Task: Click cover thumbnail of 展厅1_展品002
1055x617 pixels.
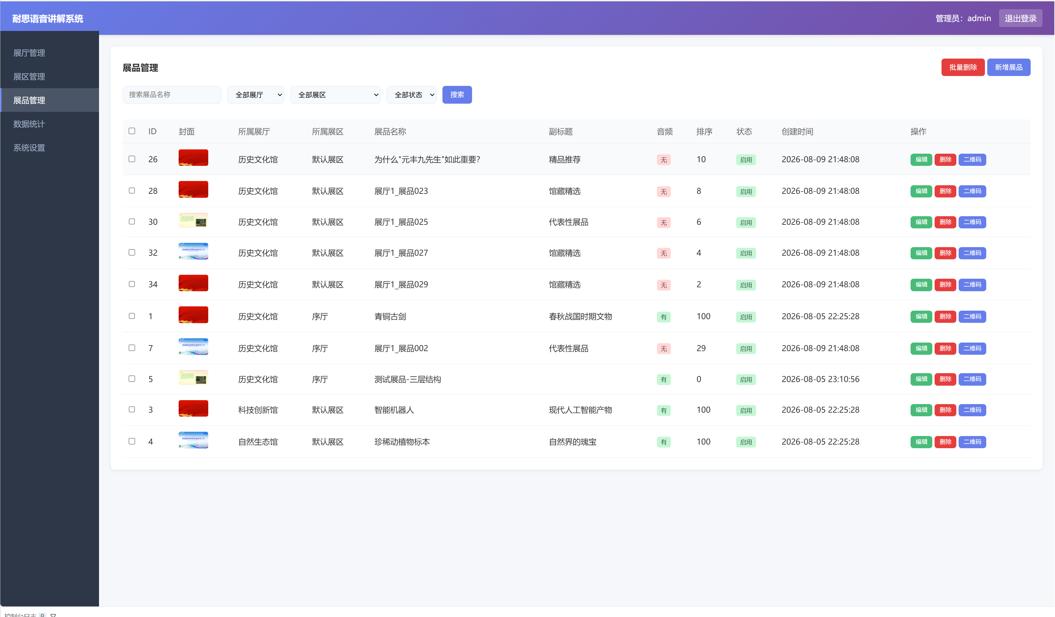Action: (193, 347)
